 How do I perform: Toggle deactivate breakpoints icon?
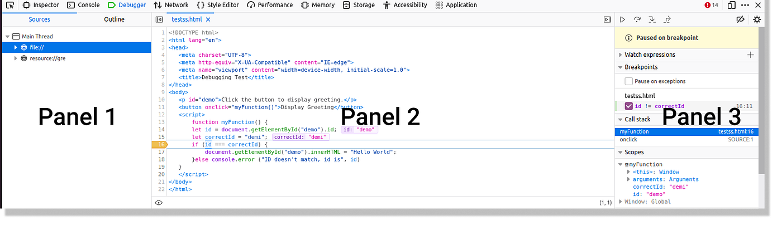pos(741,19)
